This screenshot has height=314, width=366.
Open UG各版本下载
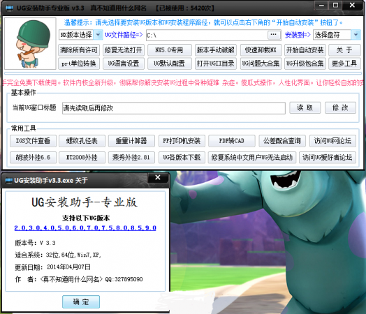(x=182, y=158)
